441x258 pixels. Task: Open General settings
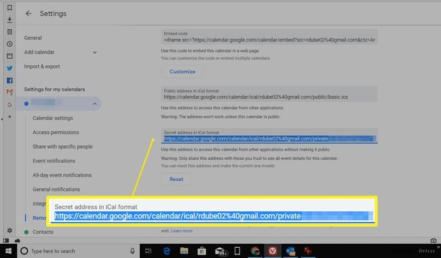tap(33, 38)
